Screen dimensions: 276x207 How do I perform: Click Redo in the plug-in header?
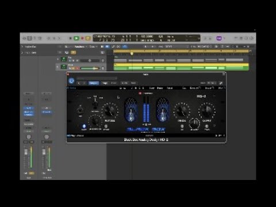click(133, 83)
